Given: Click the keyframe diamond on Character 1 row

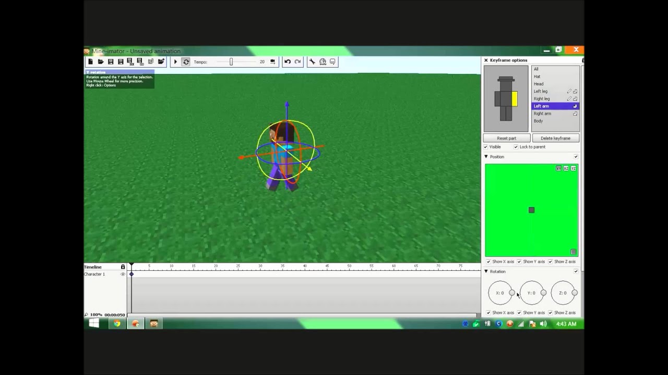Looking at the screenshot, I should tap(132, 274).
